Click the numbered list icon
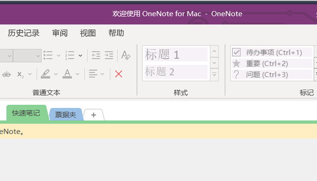 pos(70,55)
